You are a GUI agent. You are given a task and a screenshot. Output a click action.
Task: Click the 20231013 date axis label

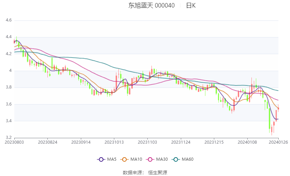[114, 142]
